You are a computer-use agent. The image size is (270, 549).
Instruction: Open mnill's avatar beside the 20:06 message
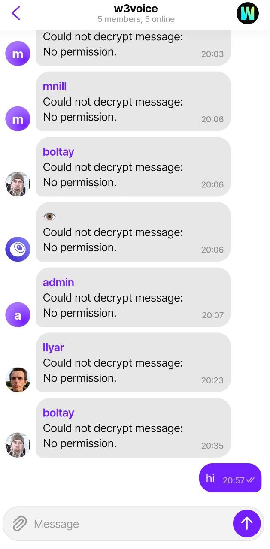coord(18,119)
